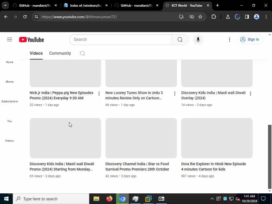
Task: Click the page vertical scrollbar thumb
Action: pyautogui.click(x=270, y=156)
